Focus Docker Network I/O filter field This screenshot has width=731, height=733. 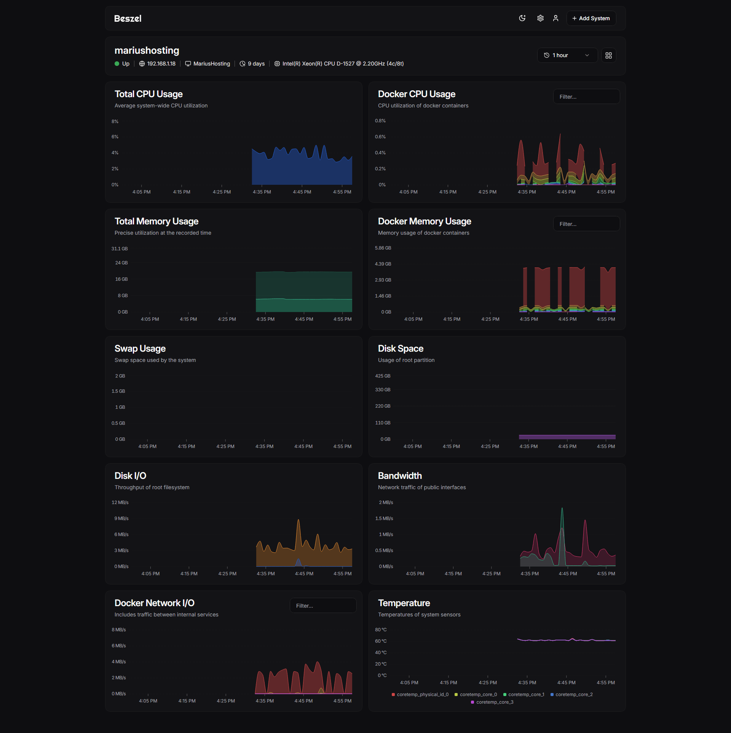323,606
